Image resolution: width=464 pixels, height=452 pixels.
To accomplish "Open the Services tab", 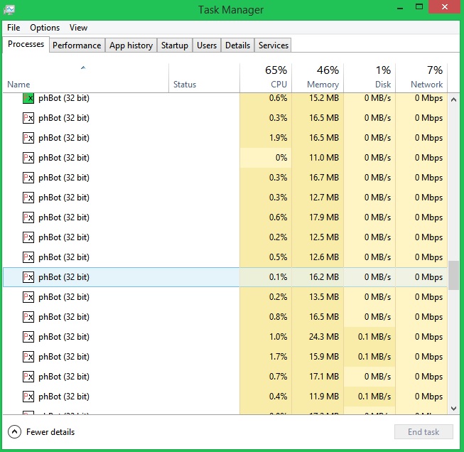I will (273, 45).
